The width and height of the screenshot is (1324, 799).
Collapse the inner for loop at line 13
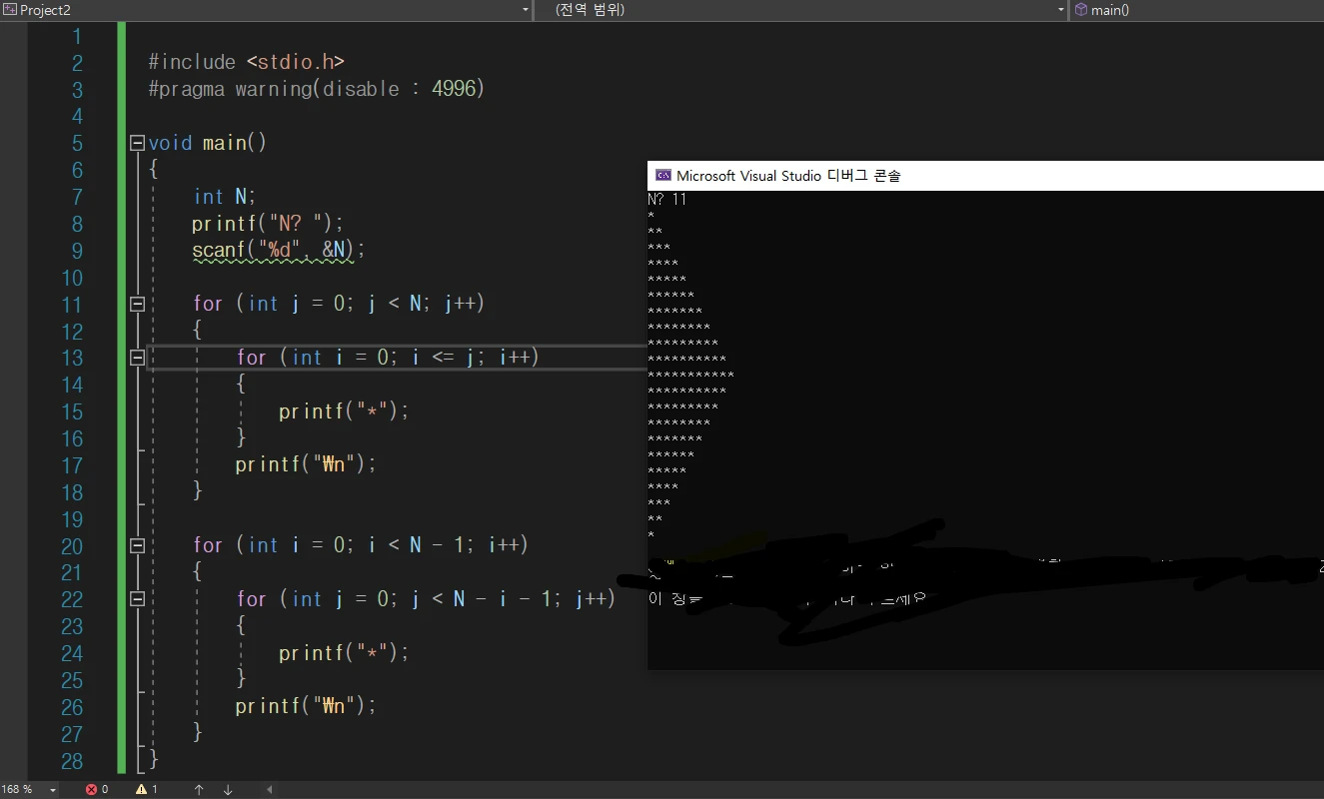[x=138, y=357]
